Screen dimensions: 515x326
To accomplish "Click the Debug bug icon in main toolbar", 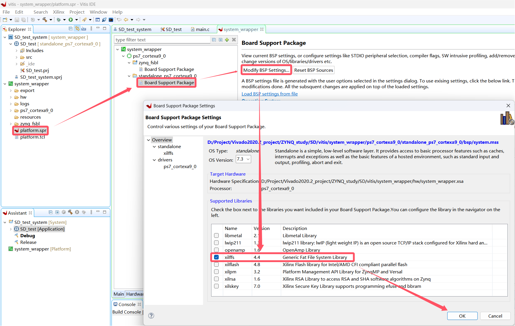I will pyautogui.click(x=59, y=20).
